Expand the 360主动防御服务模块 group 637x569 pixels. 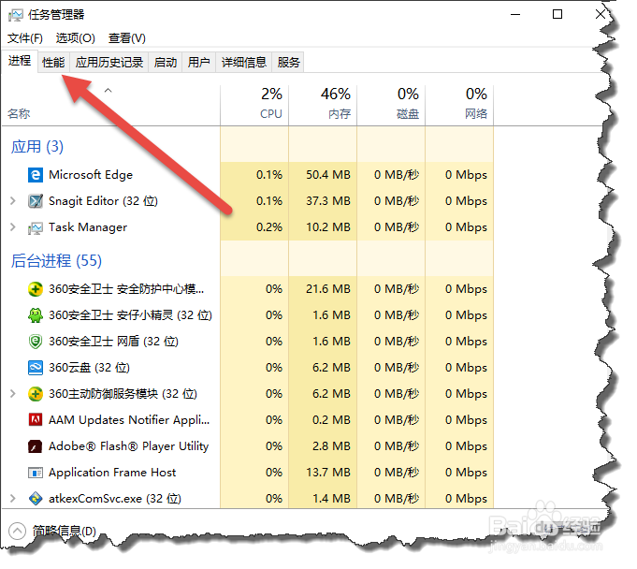13,393
